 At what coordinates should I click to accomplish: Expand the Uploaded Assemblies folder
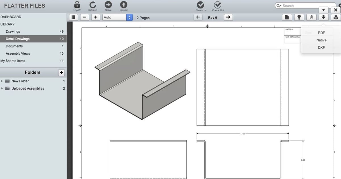click(x=2, y=88)
